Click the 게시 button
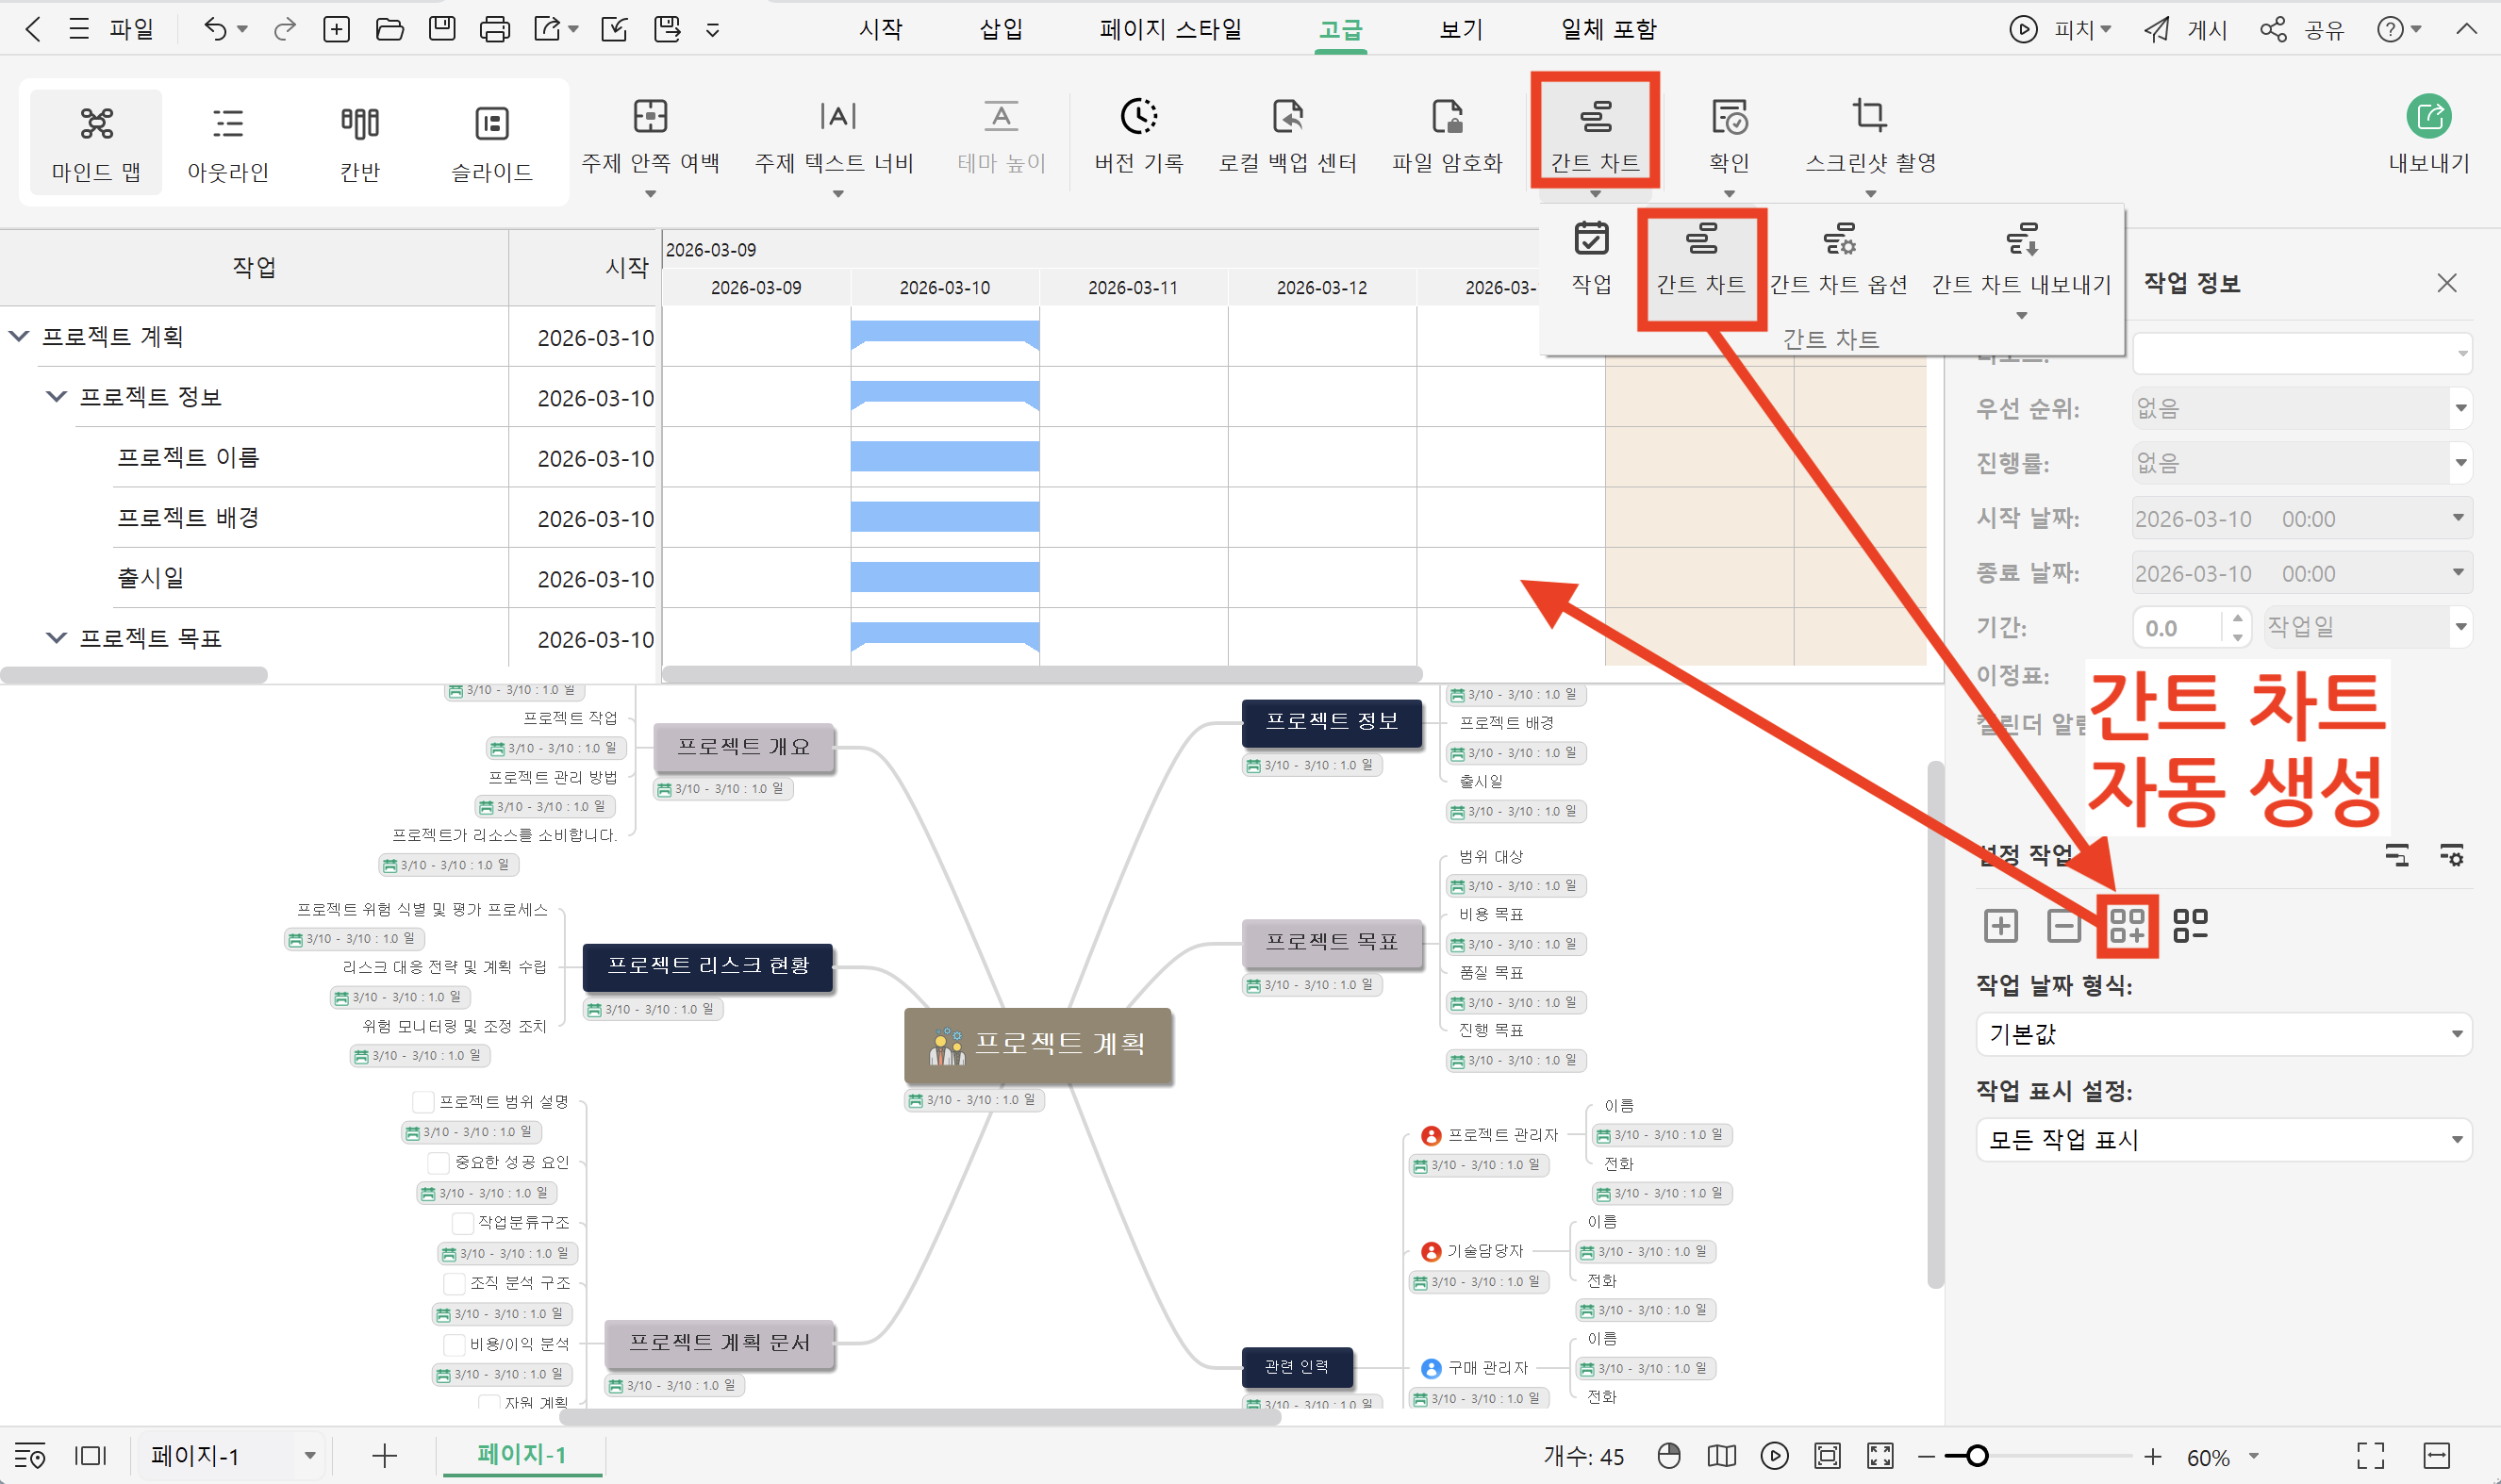Viewport: 2501px width, 1484px height. pyautogui.click(x=2186, y=29)
